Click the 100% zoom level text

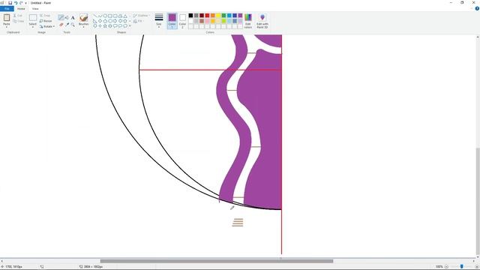[439, 267]
